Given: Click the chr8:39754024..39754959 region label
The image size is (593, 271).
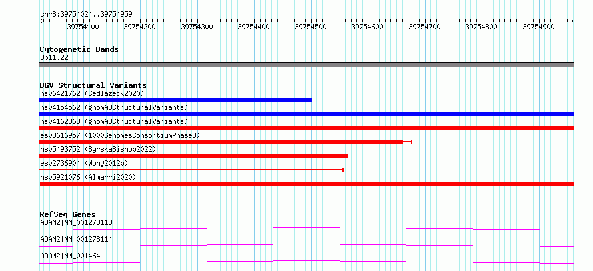Looking at the screenshot, I should (86, 15).
